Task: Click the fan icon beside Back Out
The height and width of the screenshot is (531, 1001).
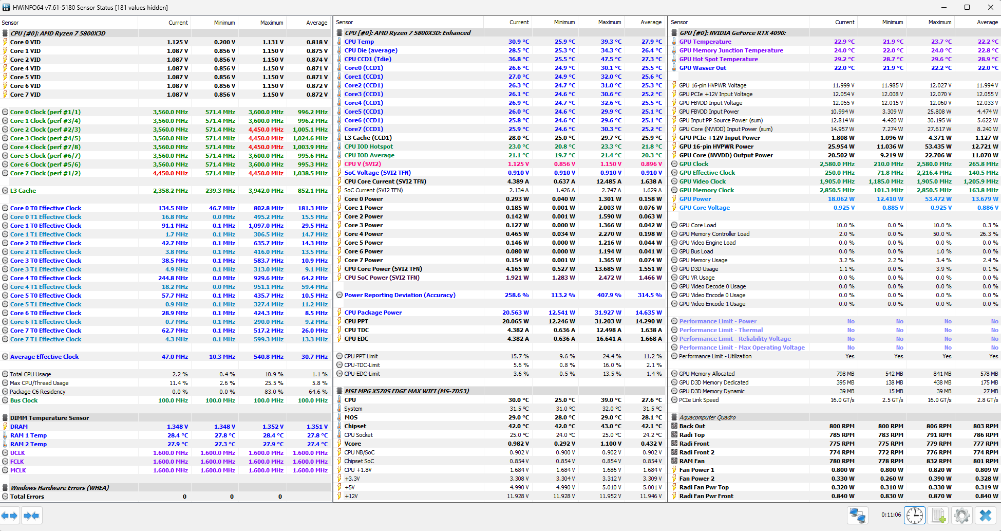Action: coord(674,426)
